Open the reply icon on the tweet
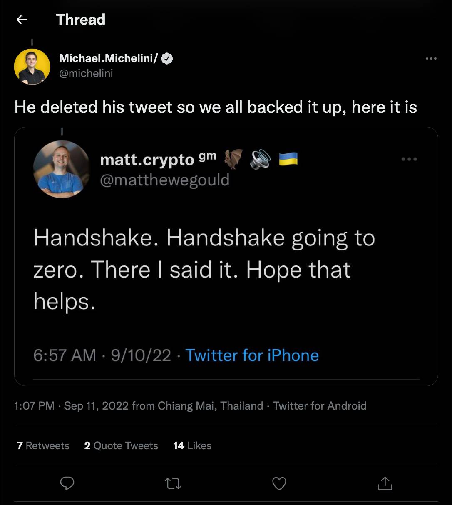Image resolution: width=452 pixels, height=505 pixels. coord(67,483)
